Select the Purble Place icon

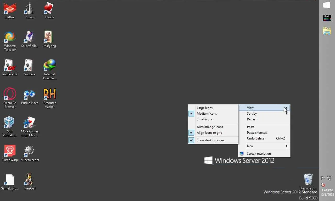(30, 96)
